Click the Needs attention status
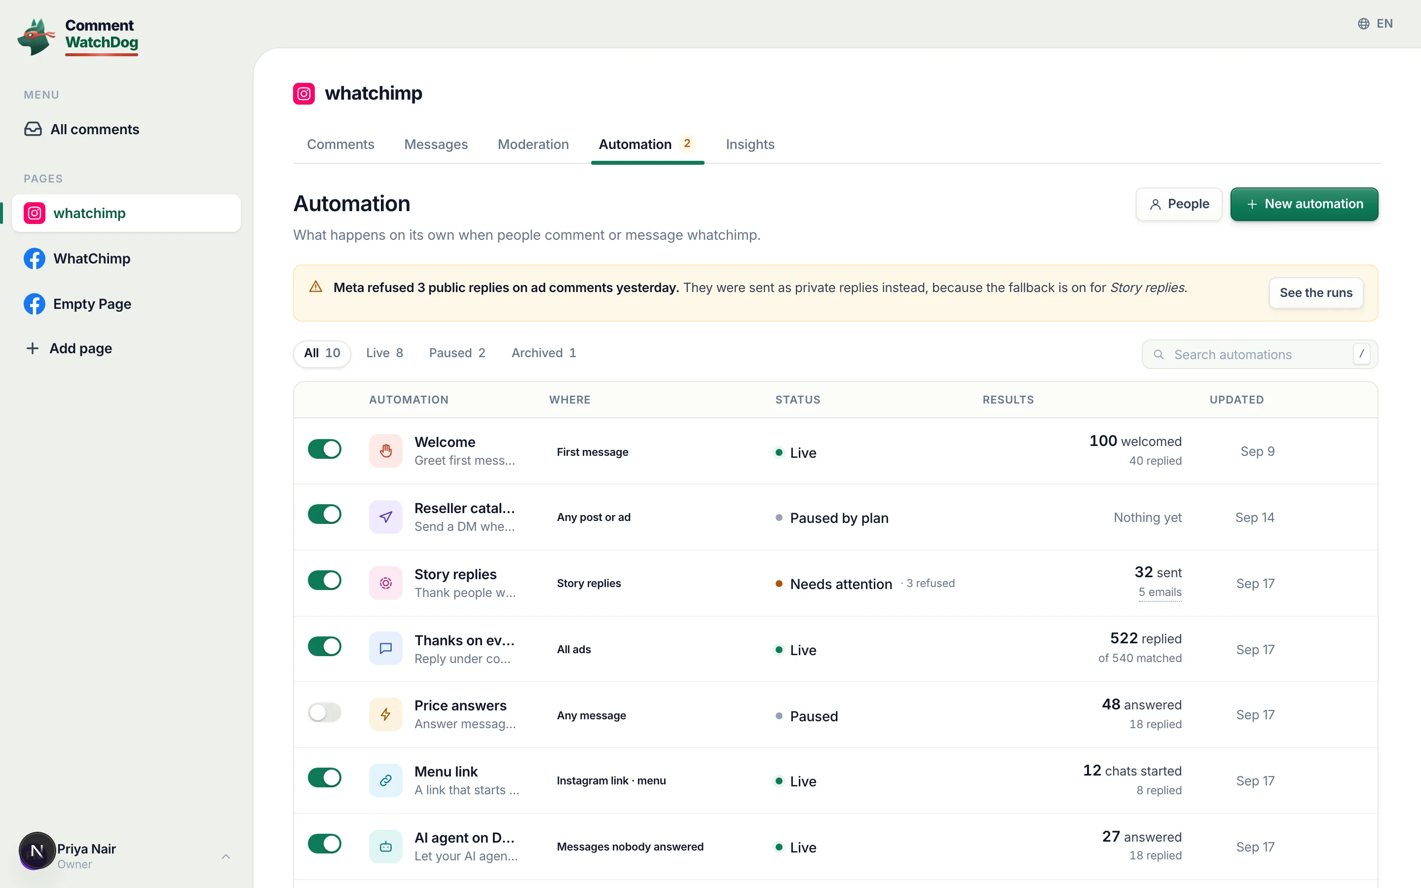Image resolution: width=1421 pixels, height=888 pixels. tap(840, 585)
